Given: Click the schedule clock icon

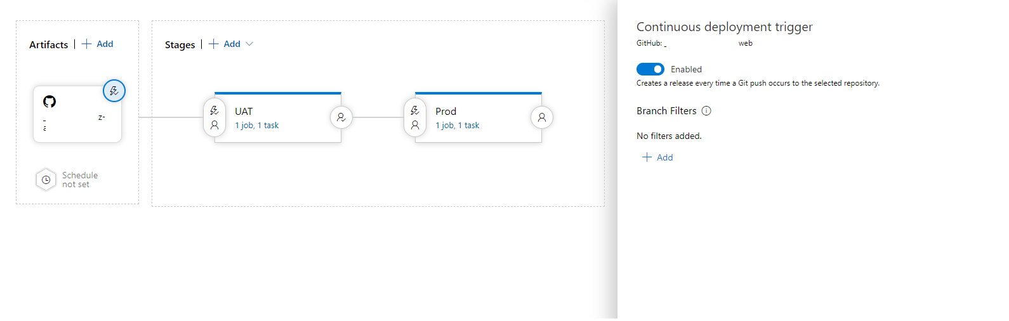Looking at the screenshot, I should coord(46,180).
